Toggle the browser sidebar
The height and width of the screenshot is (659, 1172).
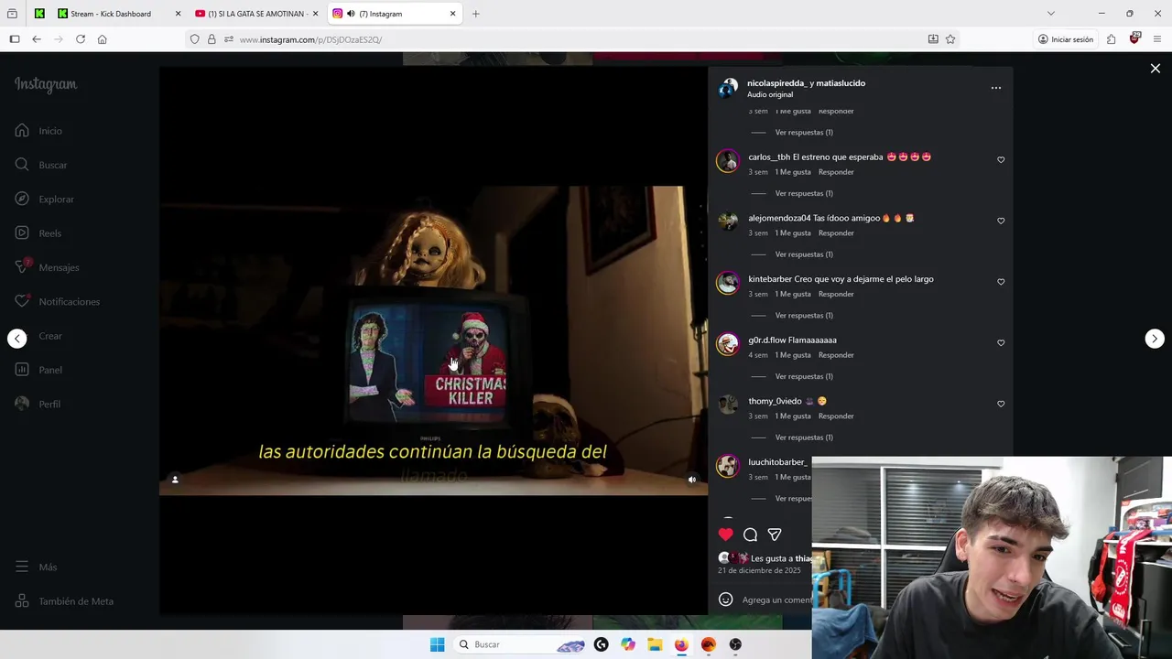coord(15,39)
